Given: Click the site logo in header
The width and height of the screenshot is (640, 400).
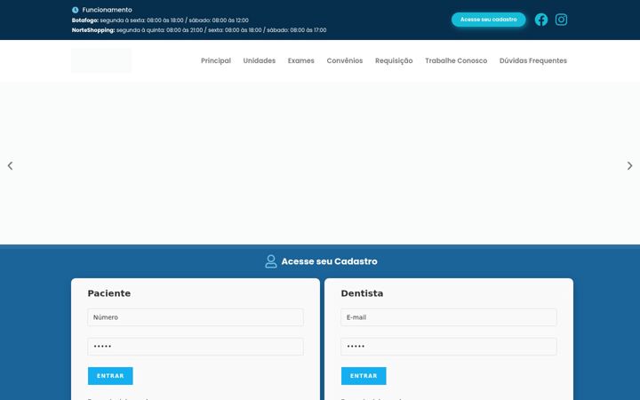Looking at the screenshot, I should tap(101, 60).
